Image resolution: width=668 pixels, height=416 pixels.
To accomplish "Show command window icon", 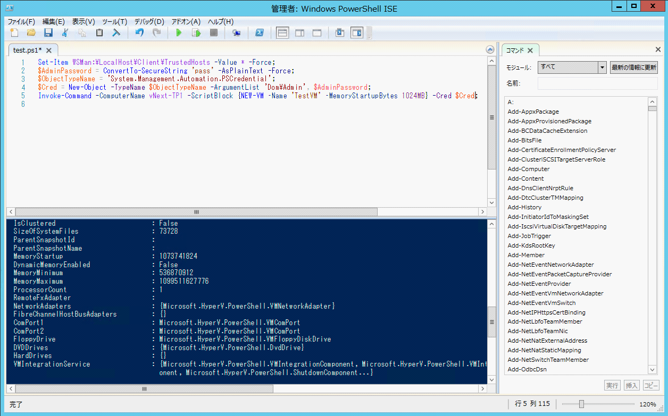I will click(x=340, y=33).
